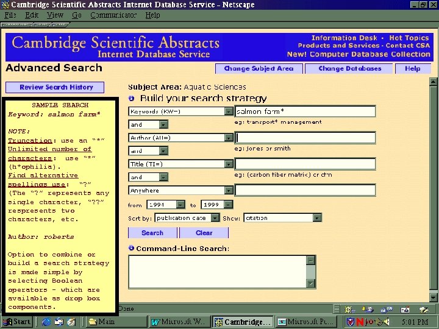Click the system clock showing 5:01 PM
This screenshot has width=439, height=329.
[415, 322]
